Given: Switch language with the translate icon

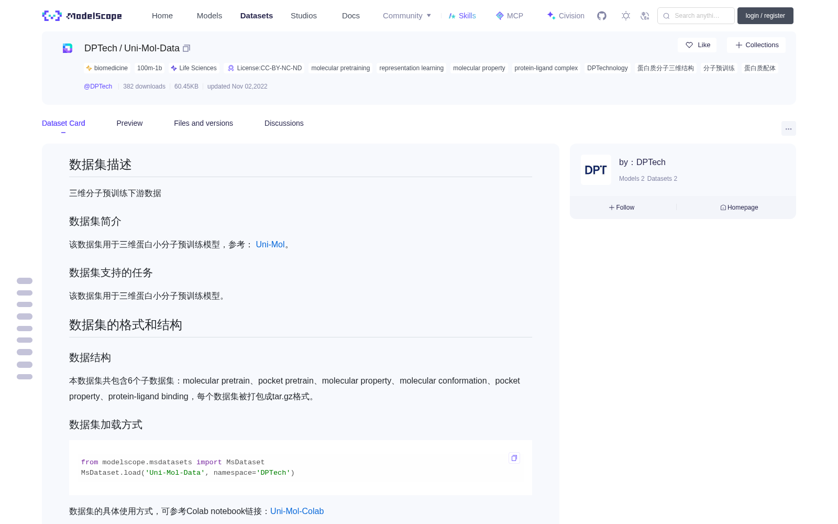Looking at the screenshot, I should click(645, 16).
